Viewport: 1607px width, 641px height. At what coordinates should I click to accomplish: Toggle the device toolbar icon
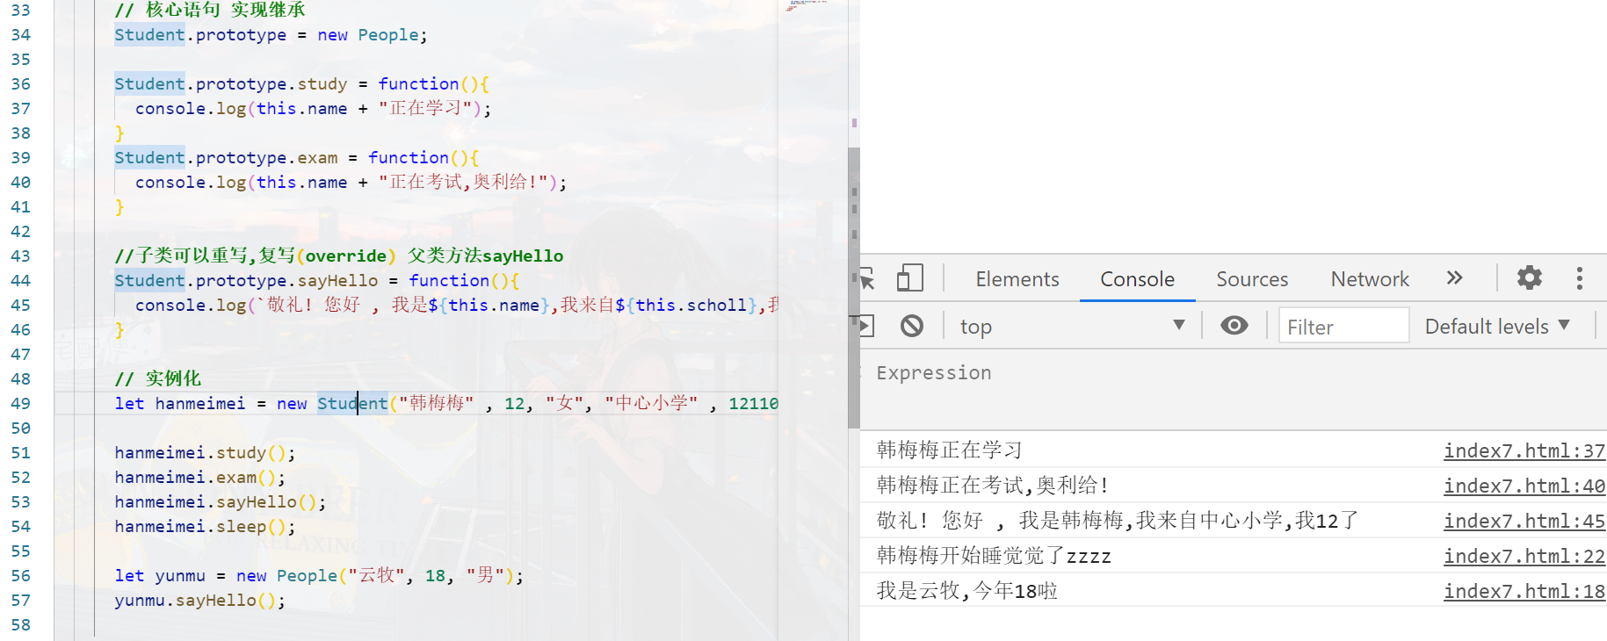click(909, 278)
